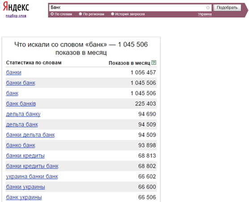Click the value 66 506
The height and width of the screenshot is (202, 249).
coord(147,197)
